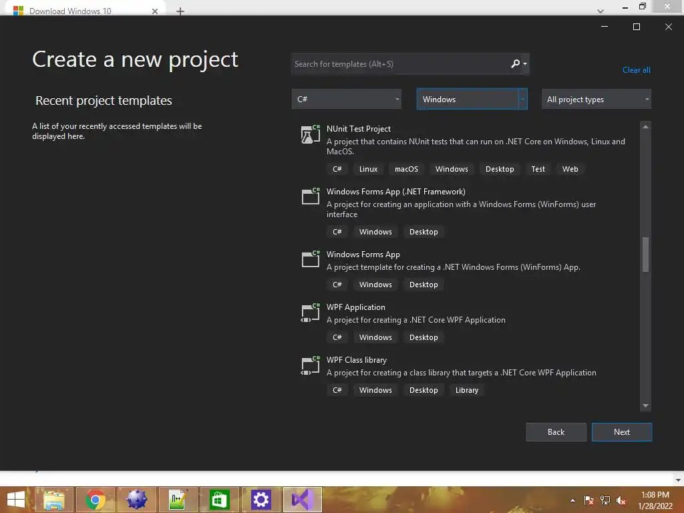Open the All project types dropdown
The image size is (684, 513).
point(596,99)
